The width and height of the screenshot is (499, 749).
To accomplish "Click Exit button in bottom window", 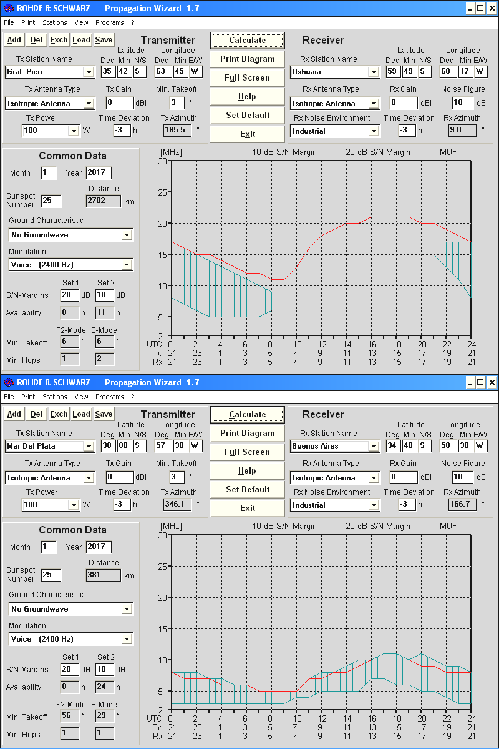I will click(x=247, y=508).
